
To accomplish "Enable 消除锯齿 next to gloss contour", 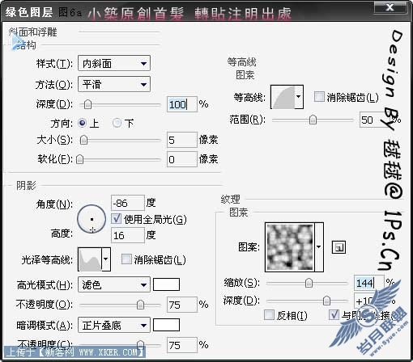I will (x=126, y=259).
